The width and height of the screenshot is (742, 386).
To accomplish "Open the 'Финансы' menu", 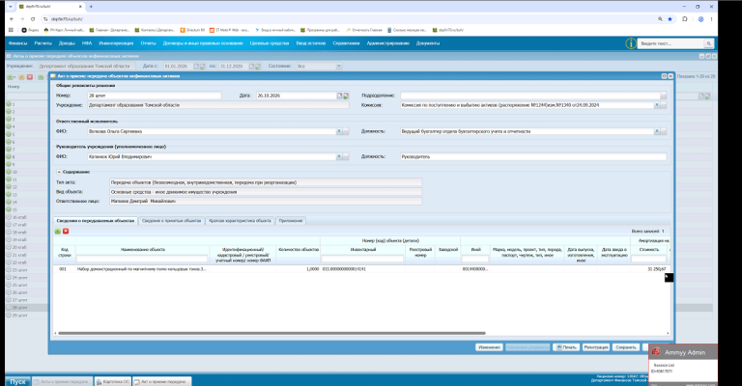I will click(18, 43).
